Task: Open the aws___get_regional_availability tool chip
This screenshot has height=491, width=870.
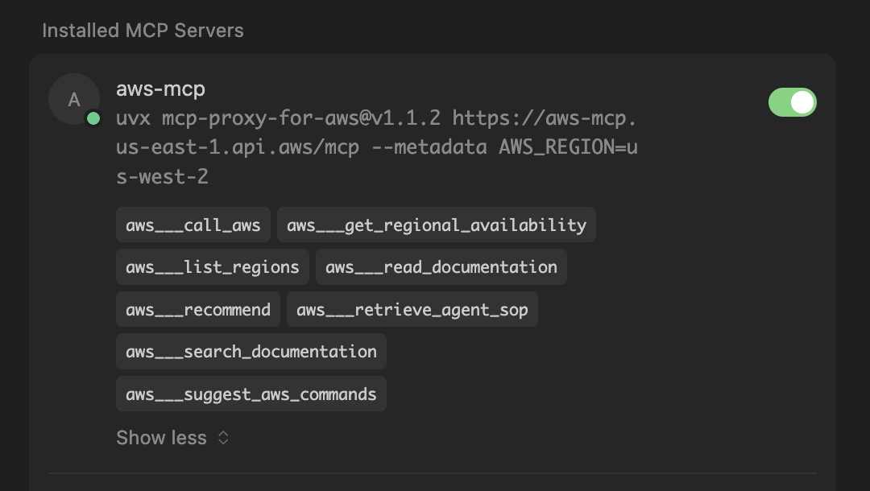Action: point(437,225)
